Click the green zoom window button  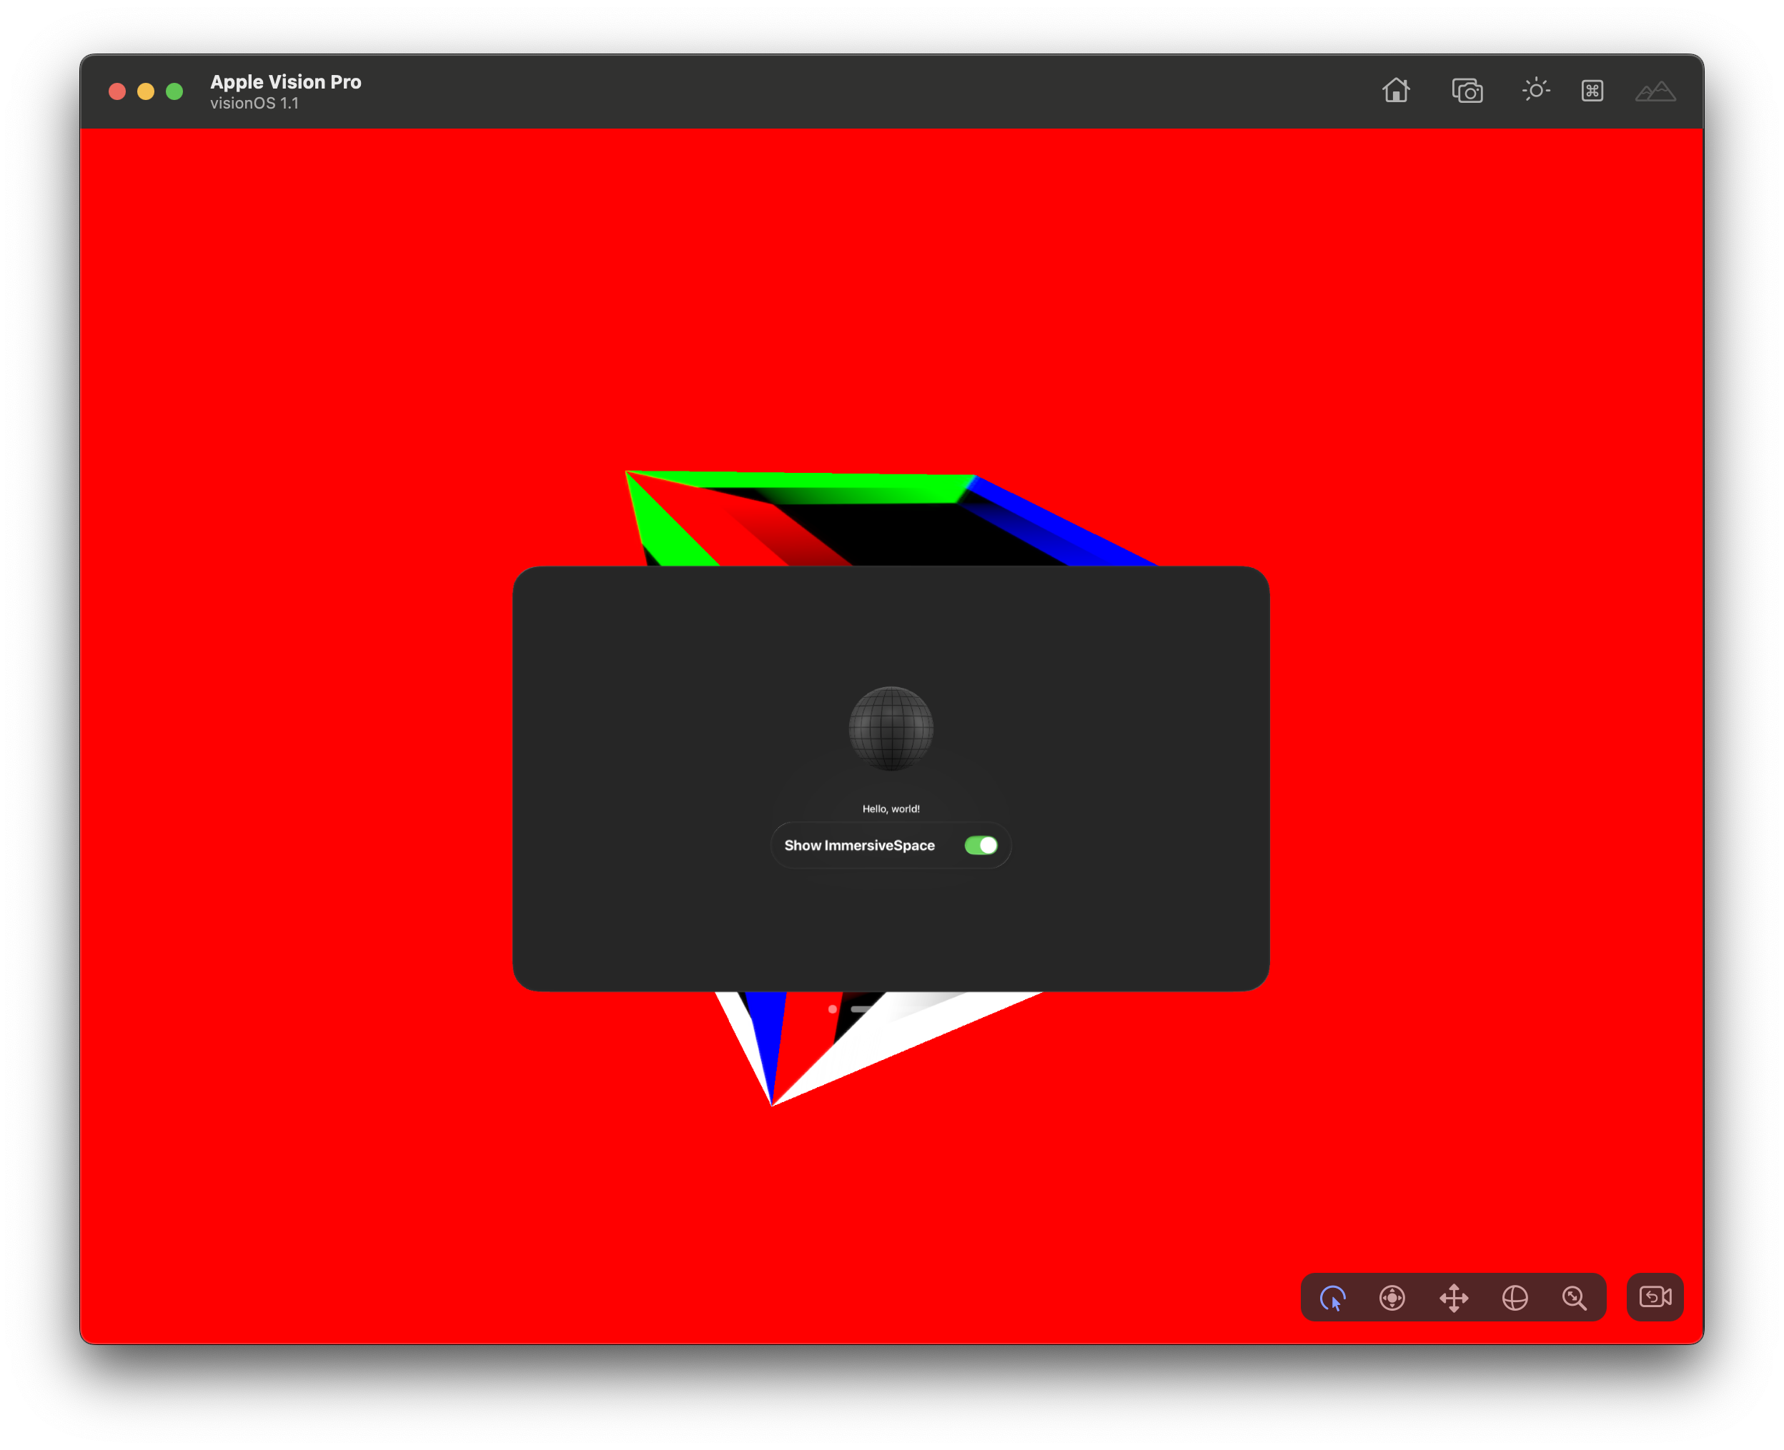tap(174, 91)
